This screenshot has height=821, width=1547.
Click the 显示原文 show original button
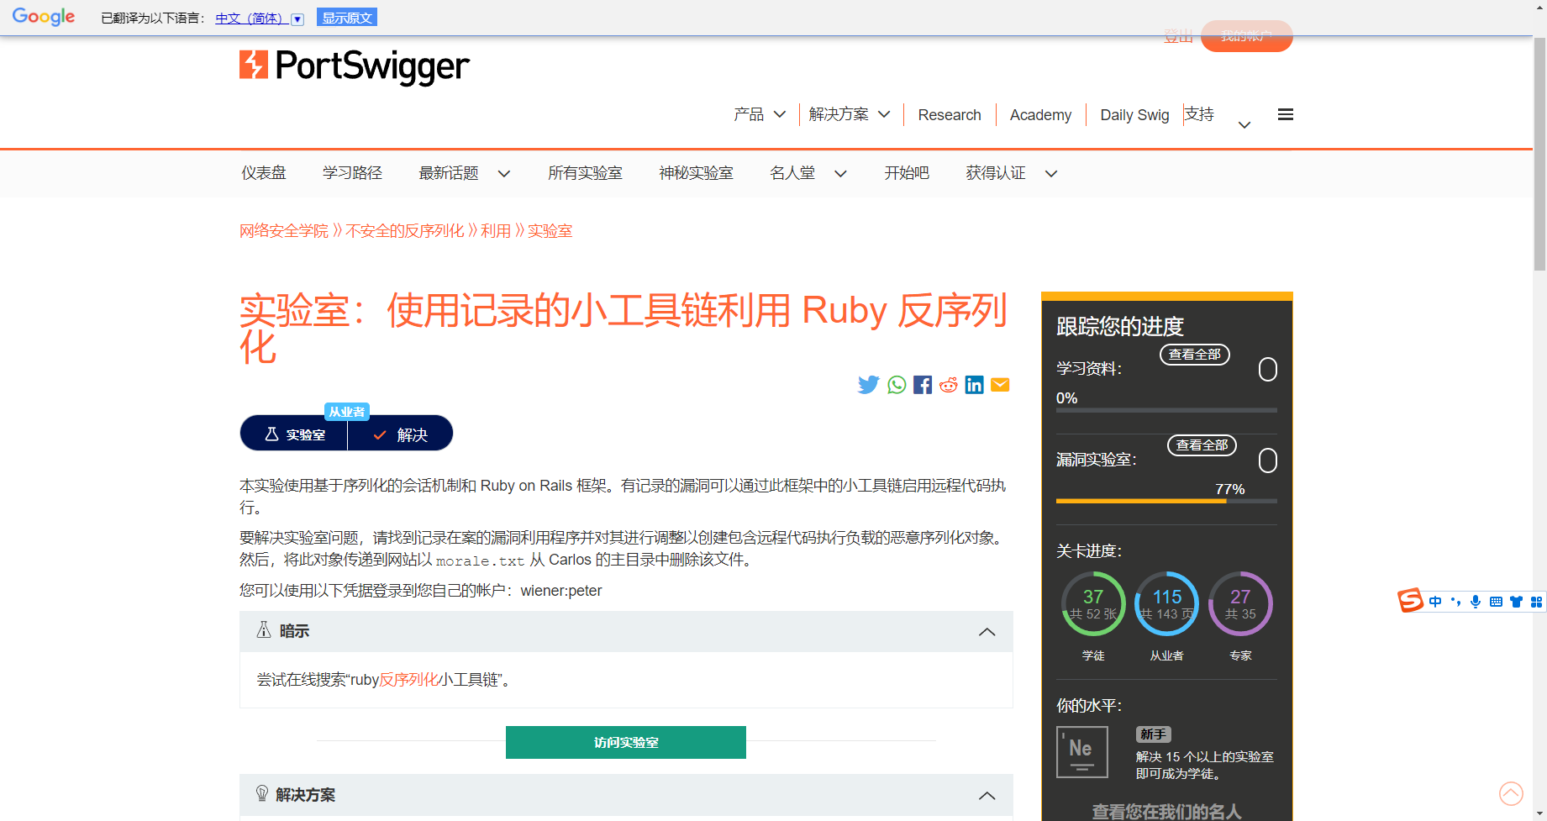click(347, 18)
